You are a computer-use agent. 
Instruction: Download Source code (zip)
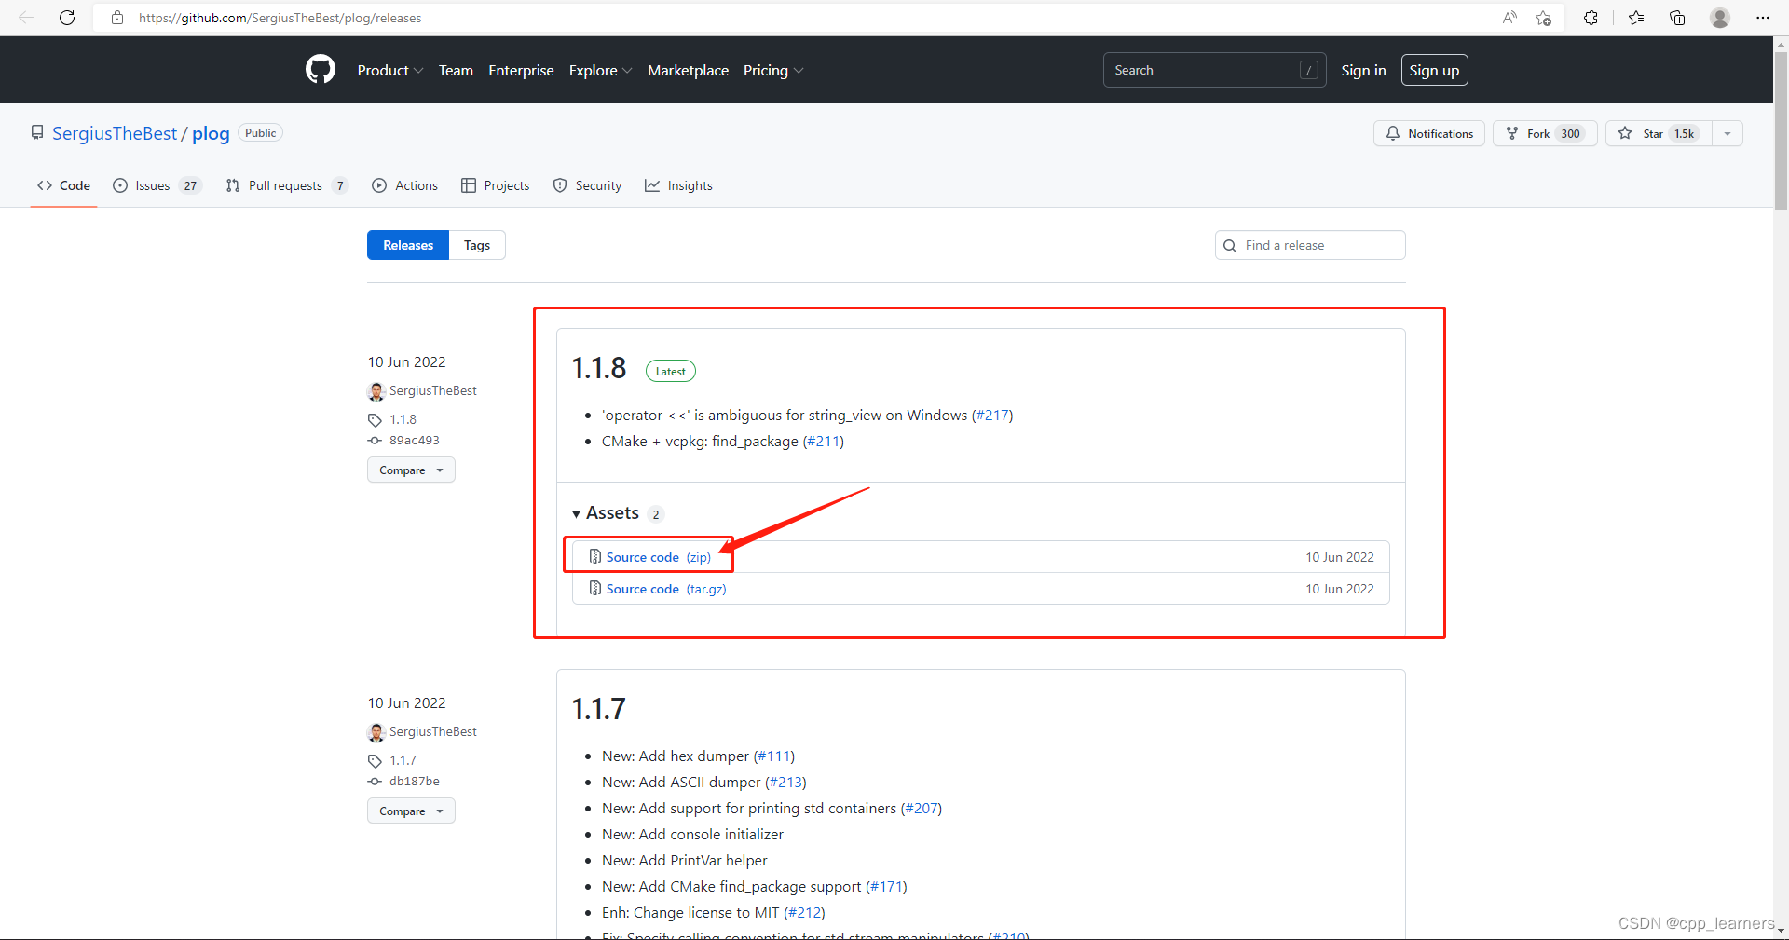coord(658,557)
